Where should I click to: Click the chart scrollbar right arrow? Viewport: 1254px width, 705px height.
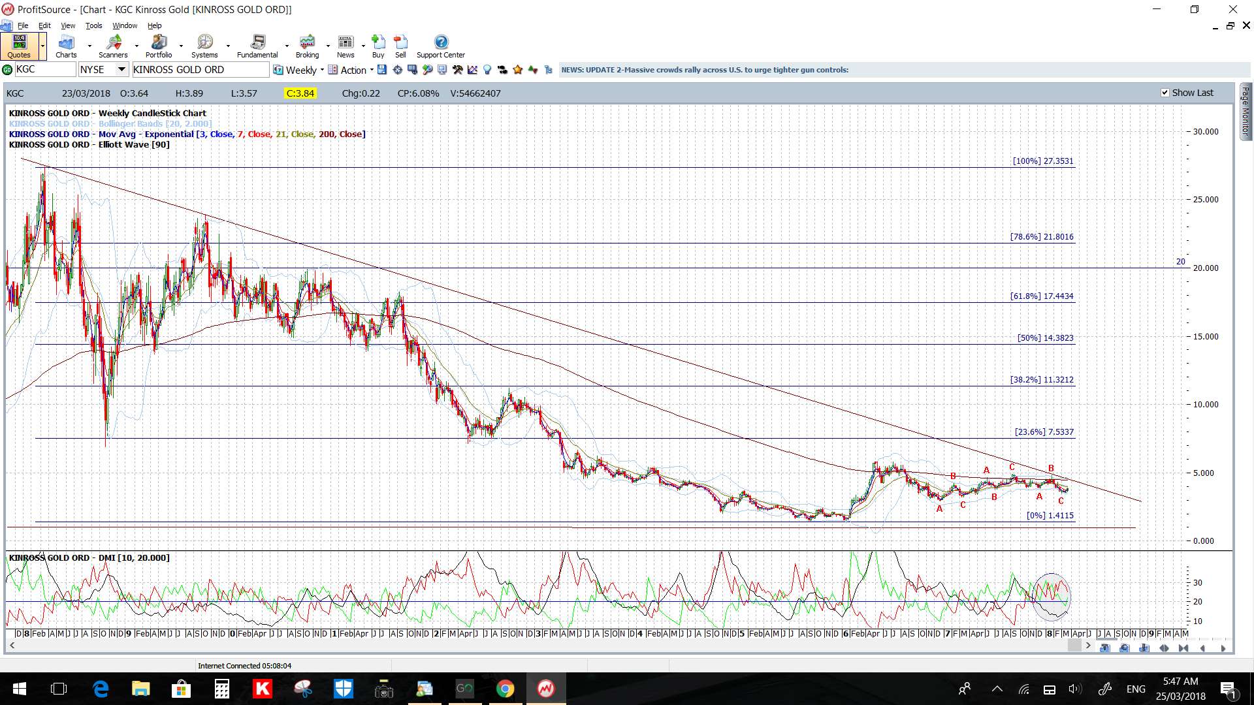[1088, 646]
